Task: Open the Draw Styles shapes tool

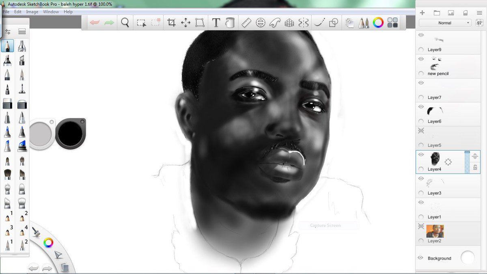Action: 334,23
